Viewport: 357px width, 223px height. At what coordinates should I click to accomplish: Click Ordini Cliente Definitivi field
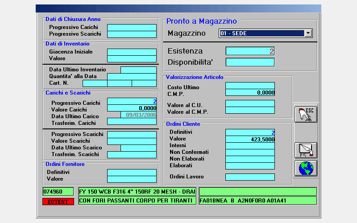tap(250, 132)
